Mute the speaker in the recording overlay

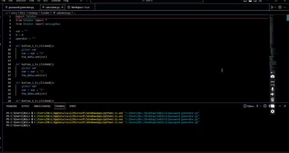point(272,94)
